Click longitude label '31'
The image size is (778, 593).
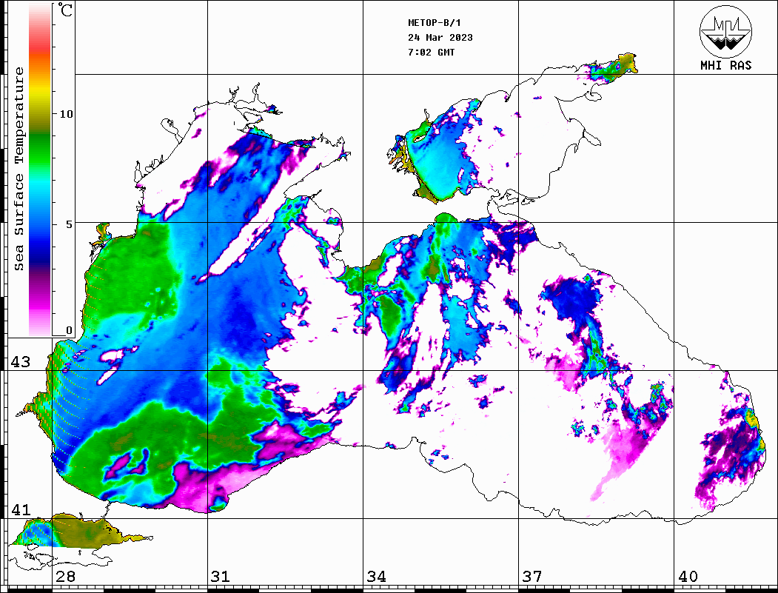(x=221, y=576)
